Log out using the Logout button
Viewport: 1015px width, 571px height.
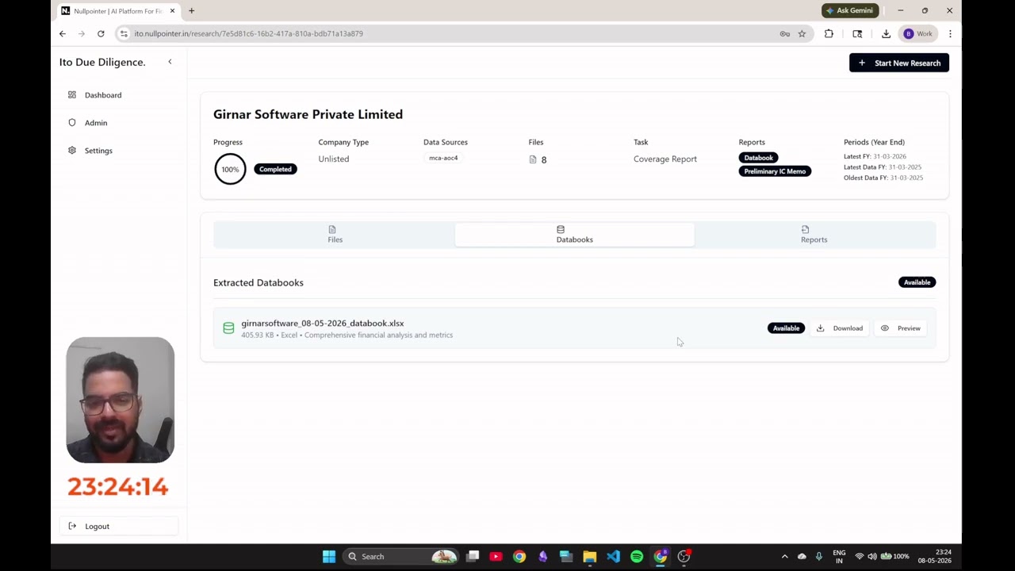pos(119,527)
